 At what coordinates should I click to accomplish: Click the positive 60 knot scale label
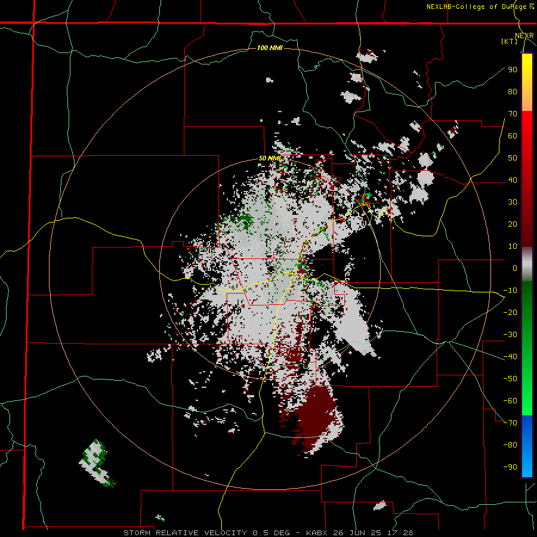click(x=513, y=135)
